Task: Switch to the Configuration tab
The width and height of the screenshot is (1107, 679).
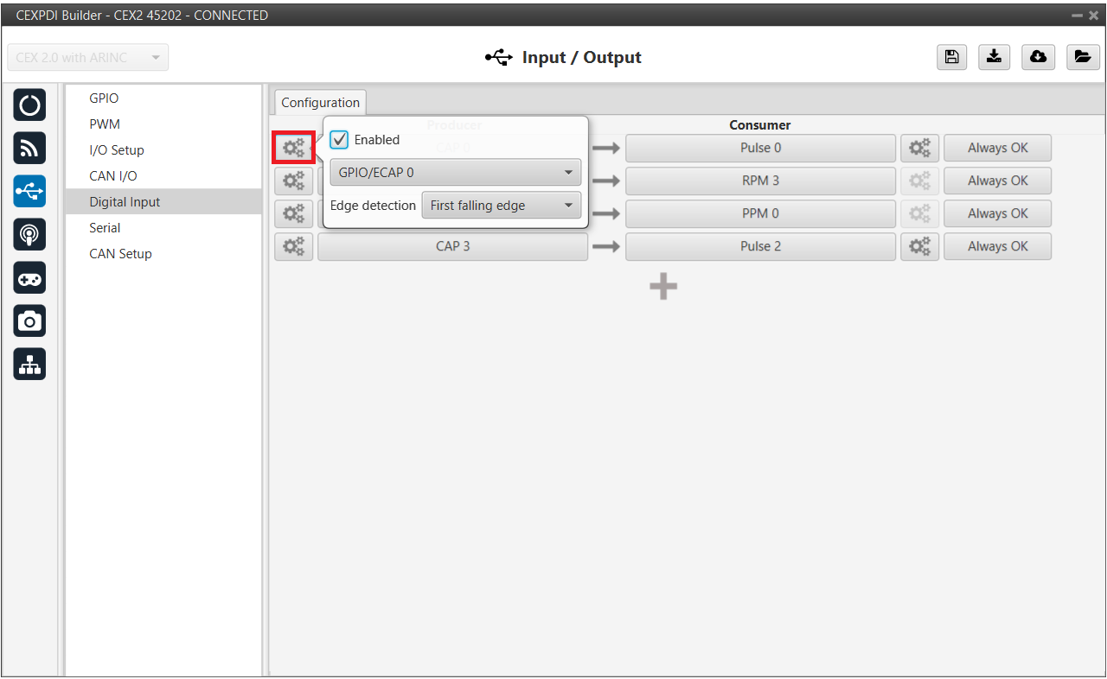Action: pos(320,103)
